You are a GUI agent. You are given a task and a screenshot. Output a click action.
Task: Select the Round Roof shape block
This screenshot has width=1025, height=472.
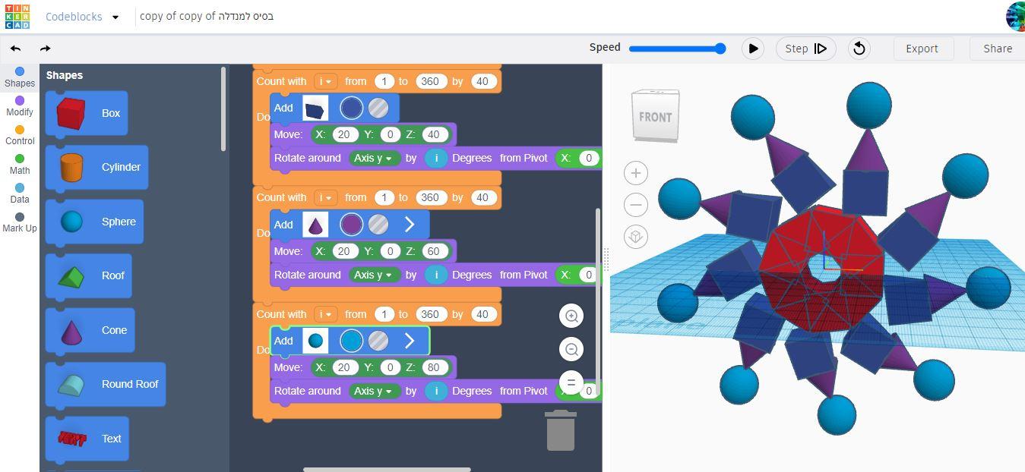(106, 384)
